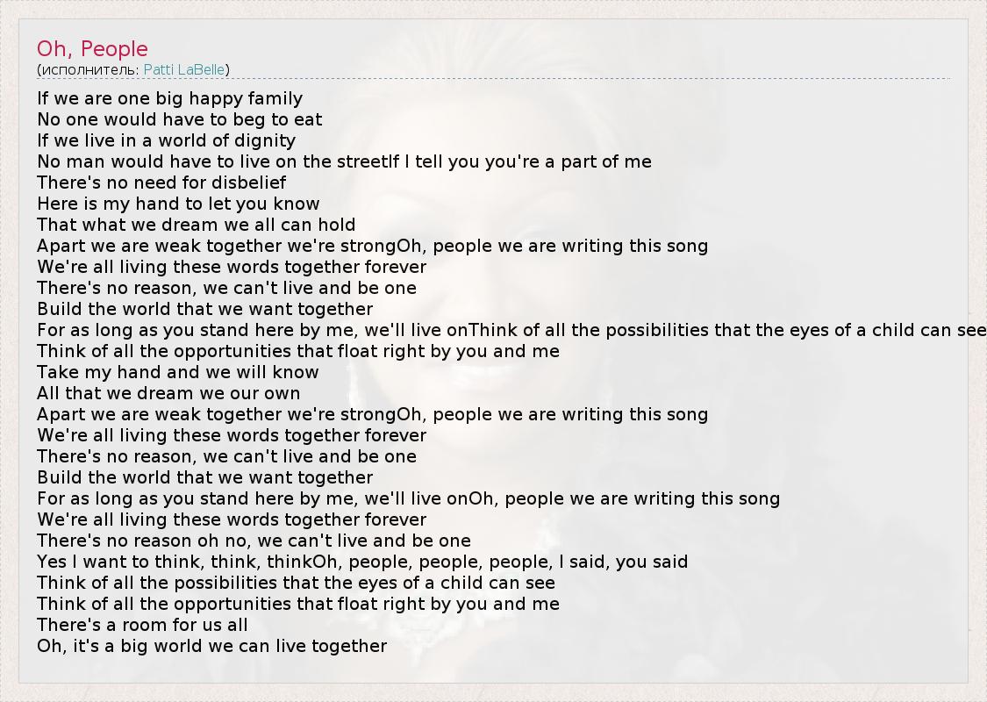
Task: Click the lyric 'Take my hand and we will know'
Action: 177,372
